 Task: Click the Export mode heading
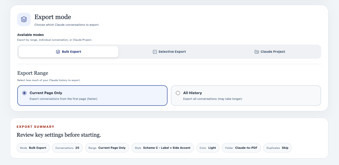(53, 17)
